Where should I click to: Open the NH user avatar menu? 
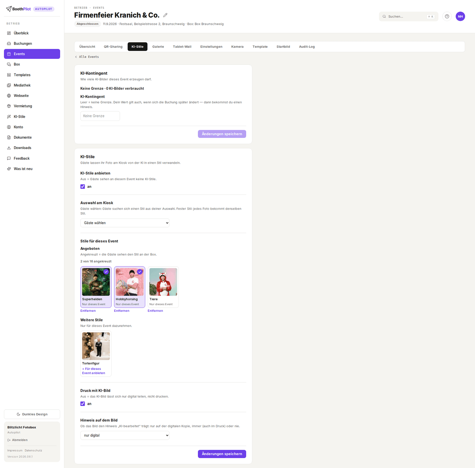tap(460, 17)
